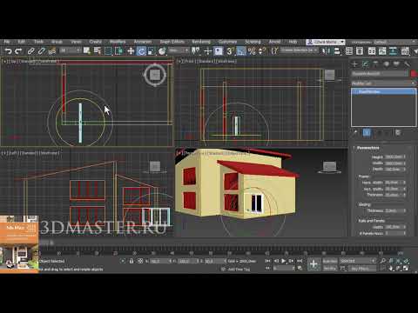
Task: Open the Help menu
Action: point(293,42)
